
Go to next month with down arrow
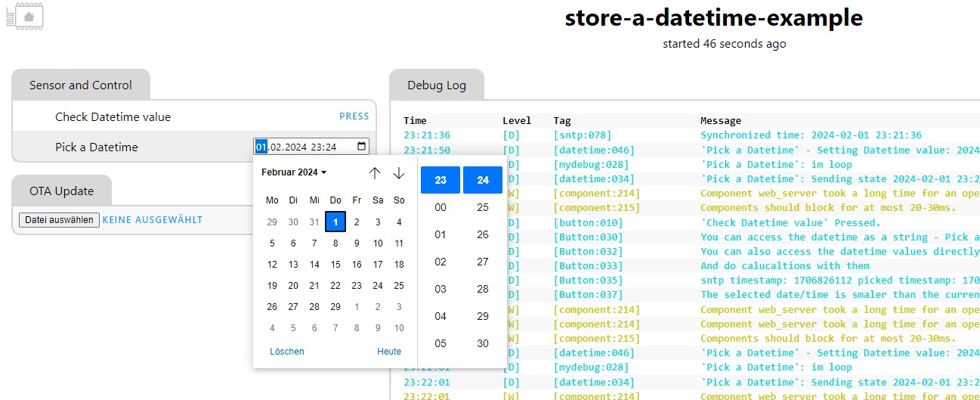pyautogui.click(x=399, y=173)
